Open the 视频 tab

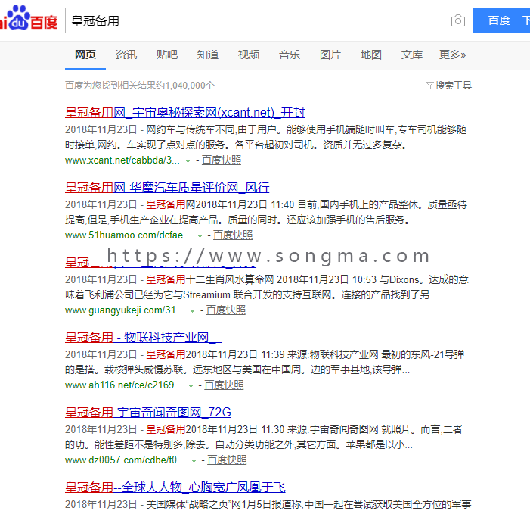coord(249,55)
